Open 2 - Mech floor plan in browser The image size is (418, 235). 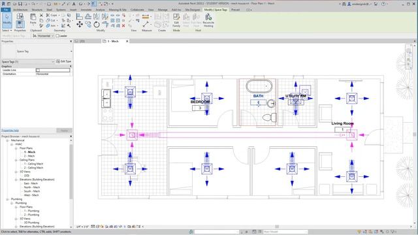29,156
